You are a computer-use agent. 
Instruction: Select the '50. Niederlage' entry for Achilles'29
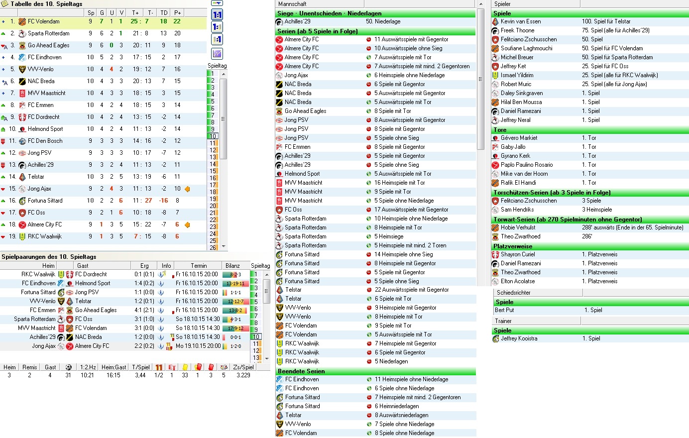pos(383,21)
